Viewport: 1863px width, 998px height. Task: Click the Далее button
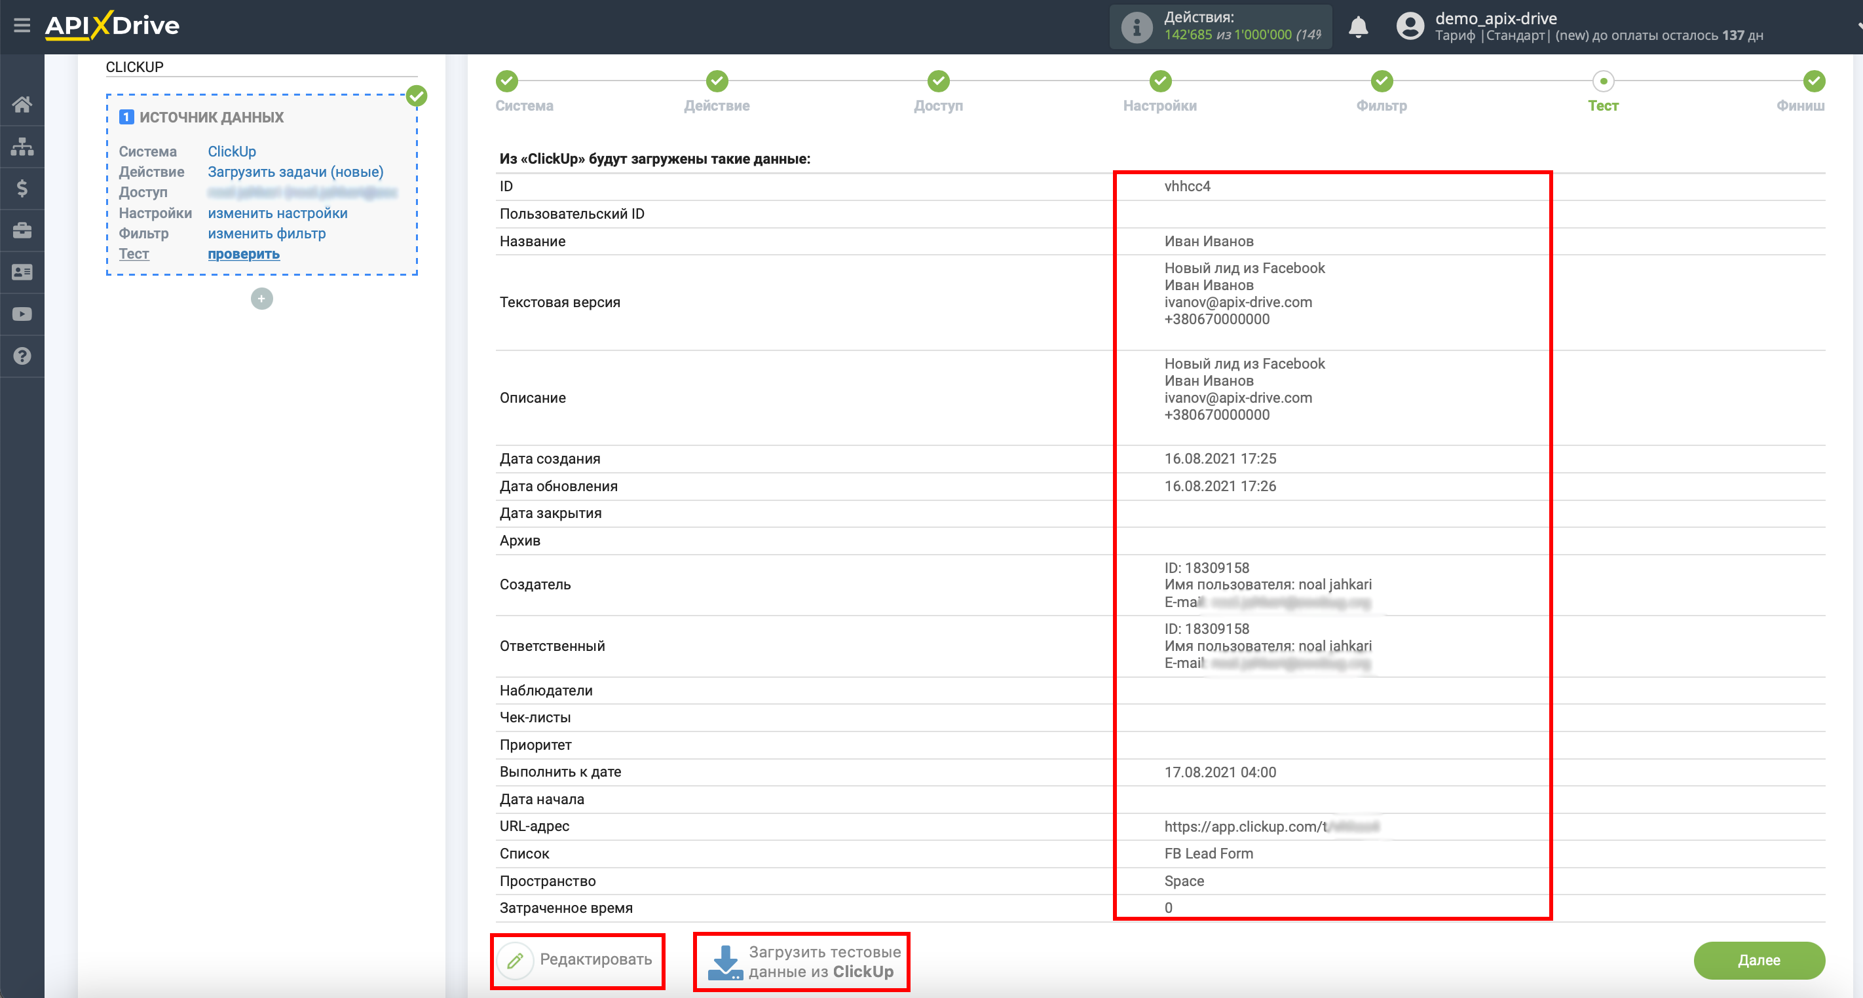tap(1759, 961)
